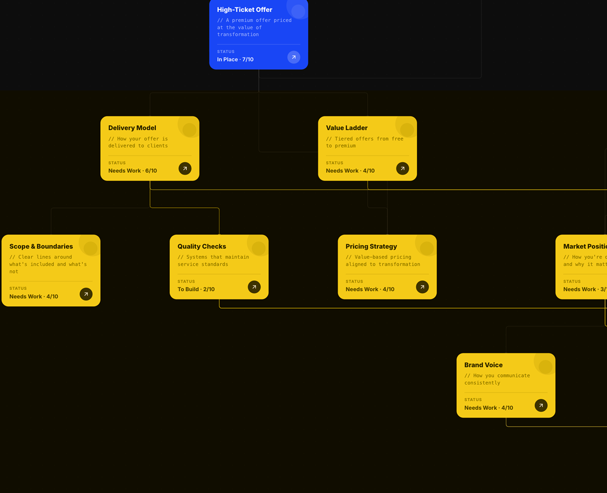This screenshot has height=493, width=607.
Task: Open the Delivery Model arrow icon
Action: click(185, 168)
